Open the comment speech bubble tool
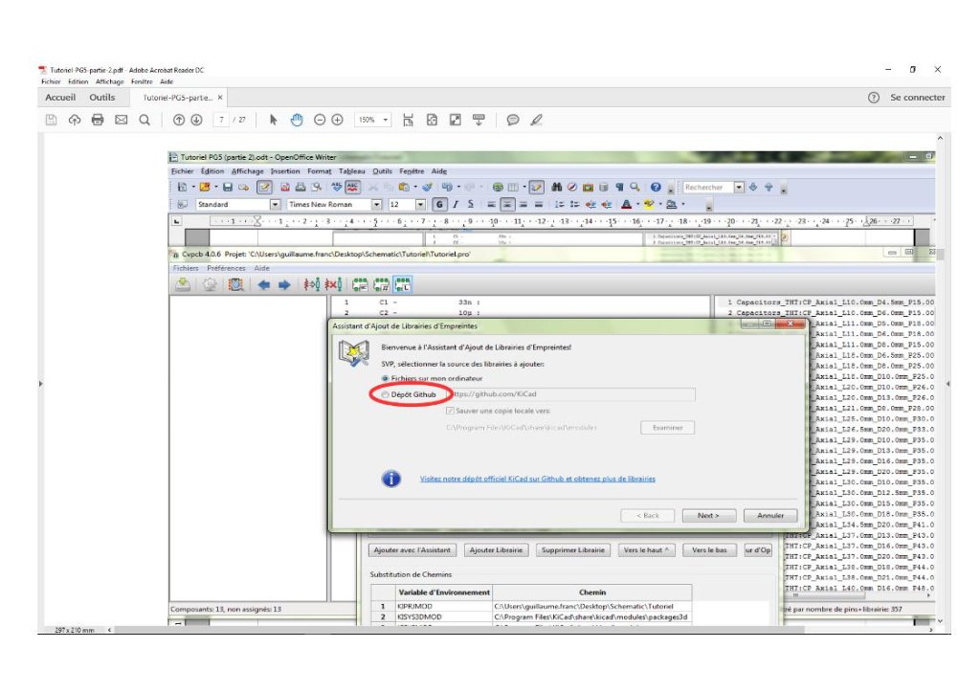The width and height of the screenshot is (980, 693). tap(513, 120)
